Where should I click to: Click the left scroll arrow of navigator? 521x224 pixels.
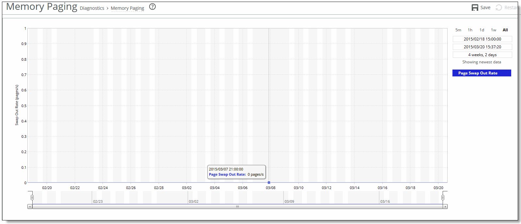tap(30, 207)
